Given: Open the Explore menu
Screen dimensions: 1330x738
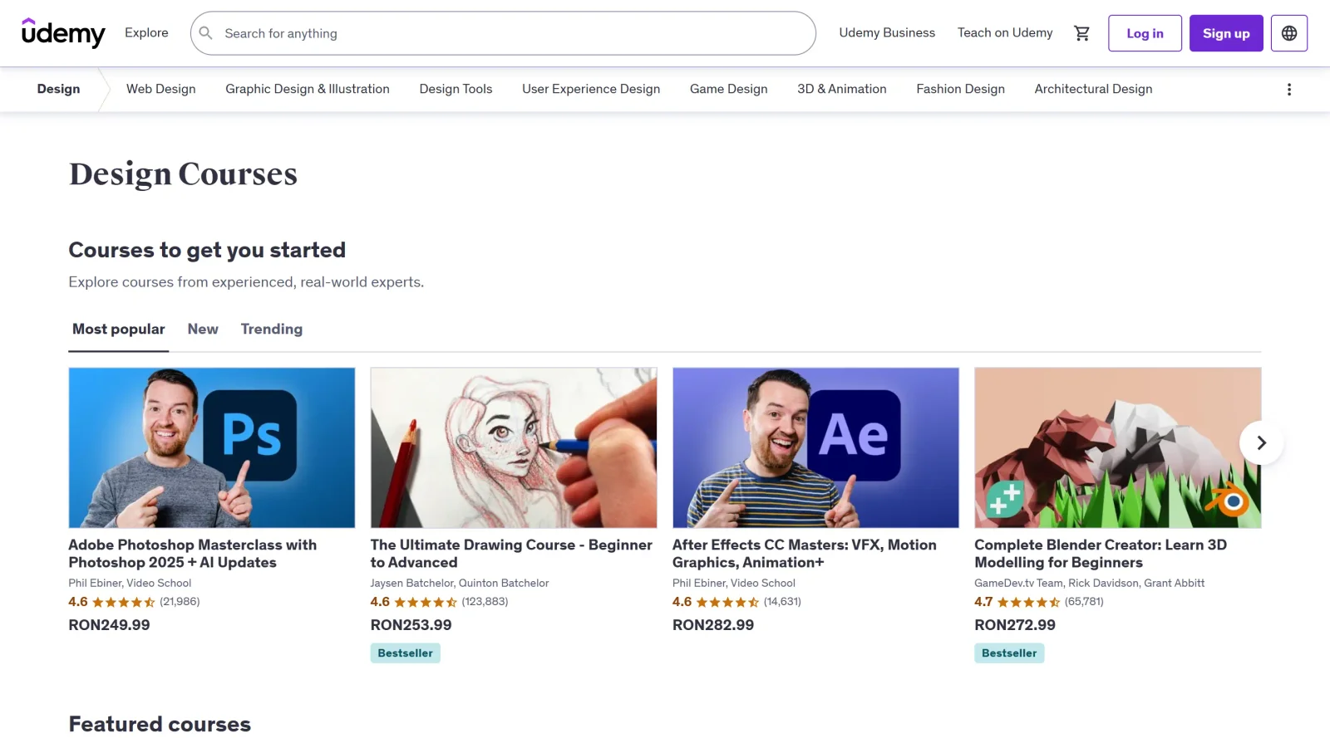Looking at the screenshot, I should 146,32.
